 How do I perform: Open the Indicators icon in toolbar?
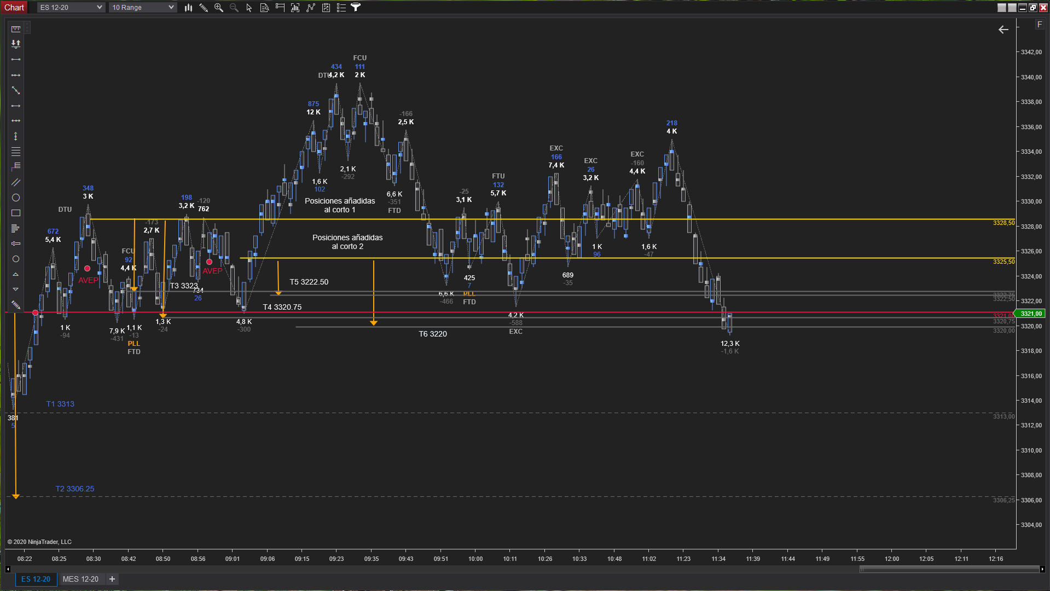[x=311, y=8]
